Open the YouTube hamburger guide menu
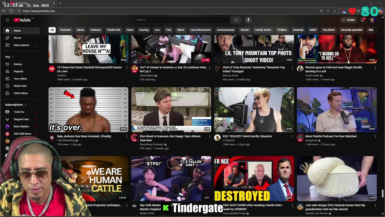Screen dimensions: 385x217 tap(7, 20)
